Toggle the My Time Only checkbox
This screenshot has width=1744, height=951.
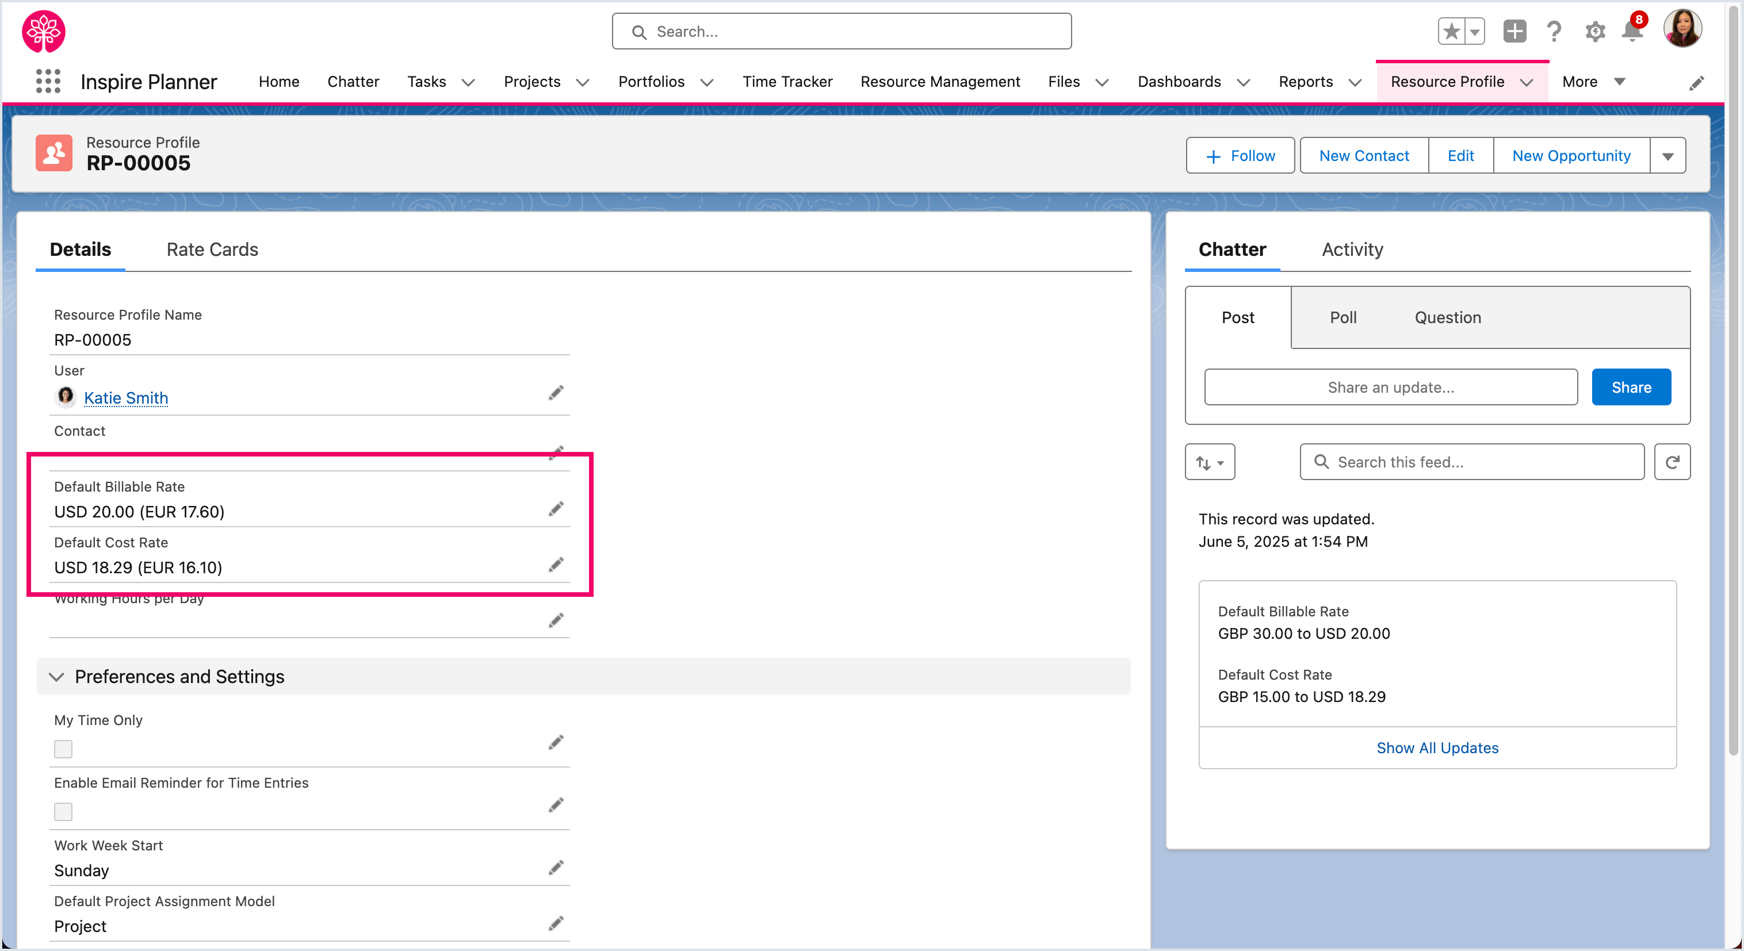[63, 749]
